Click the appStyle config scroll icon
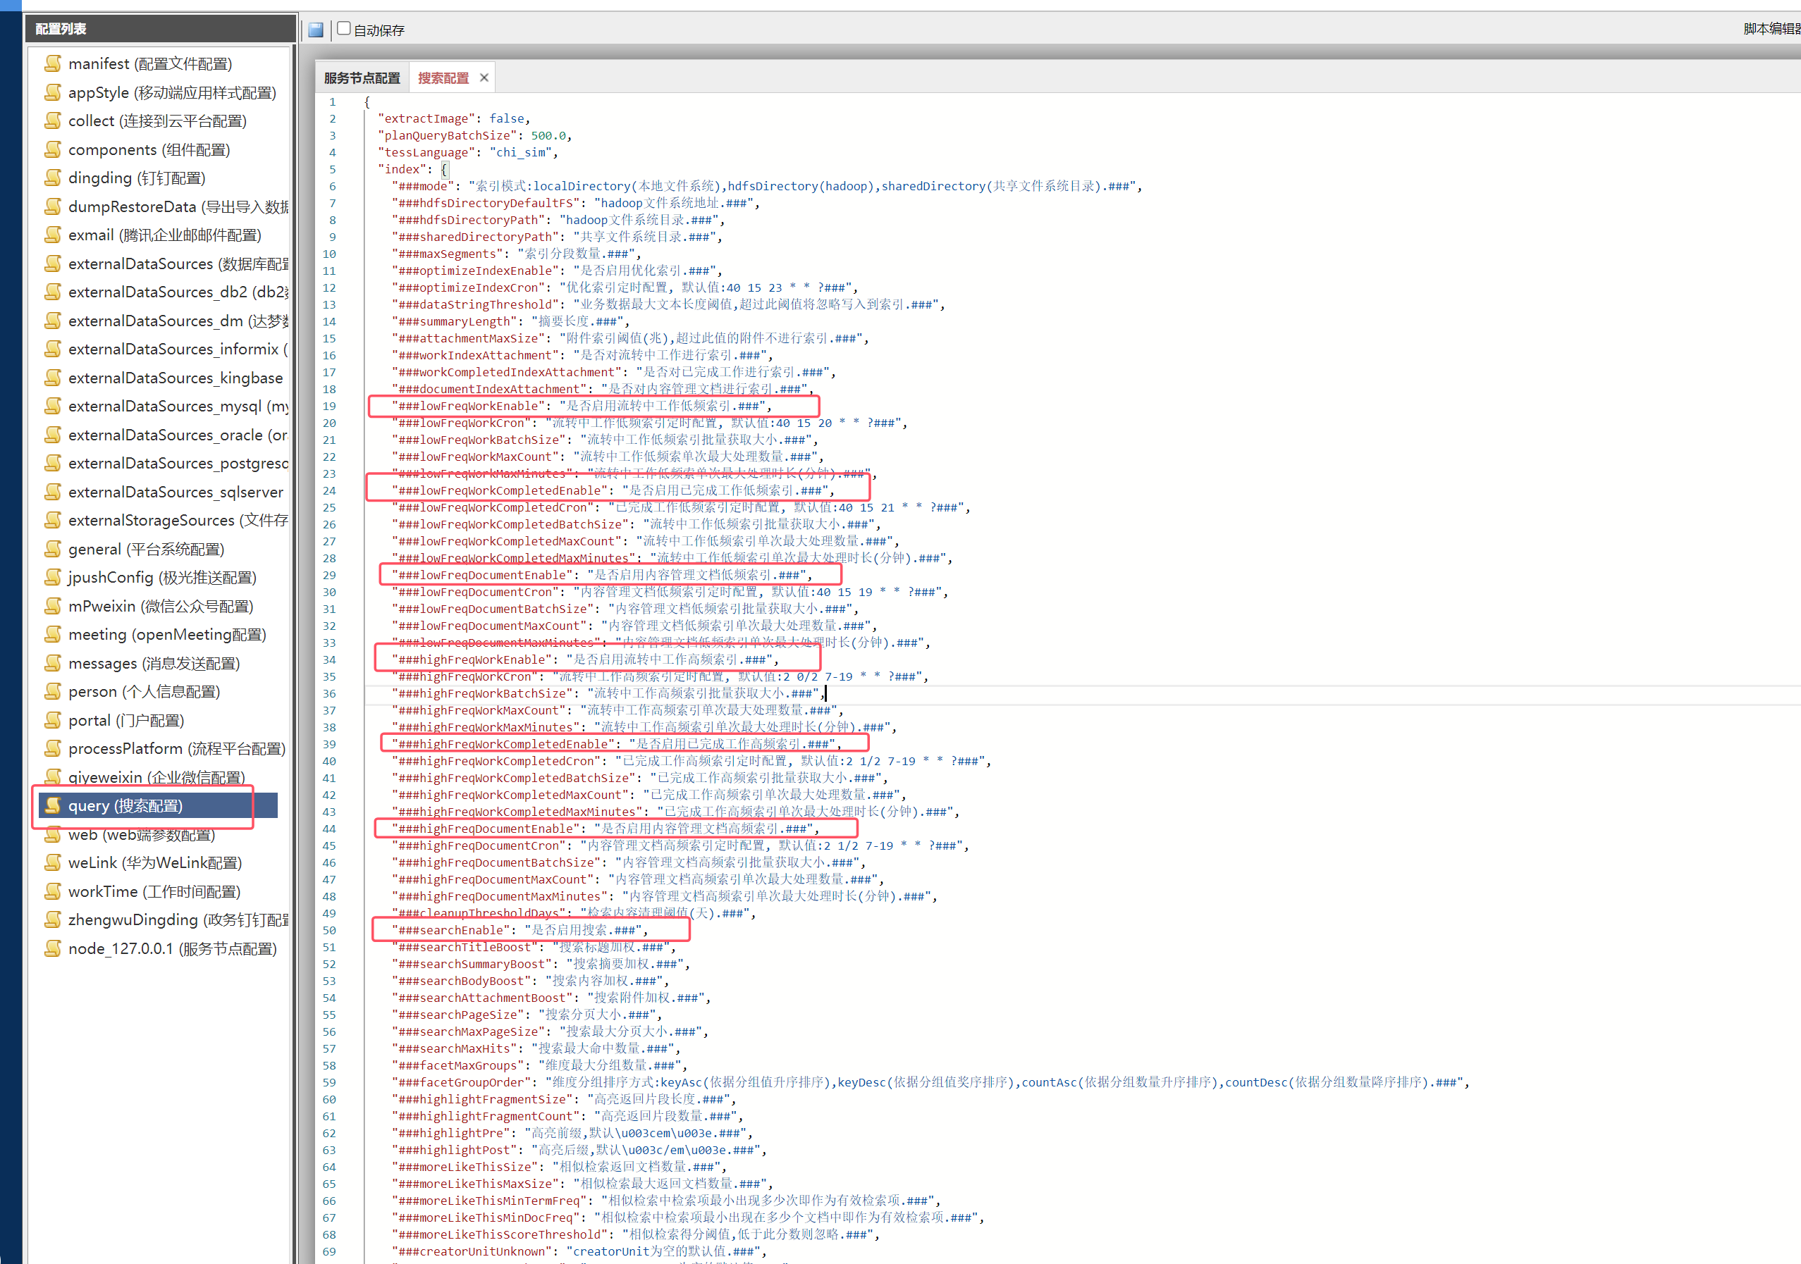 click(53, 92)
